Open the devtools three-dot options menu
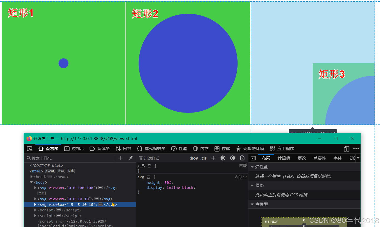 tap(356, 149)
